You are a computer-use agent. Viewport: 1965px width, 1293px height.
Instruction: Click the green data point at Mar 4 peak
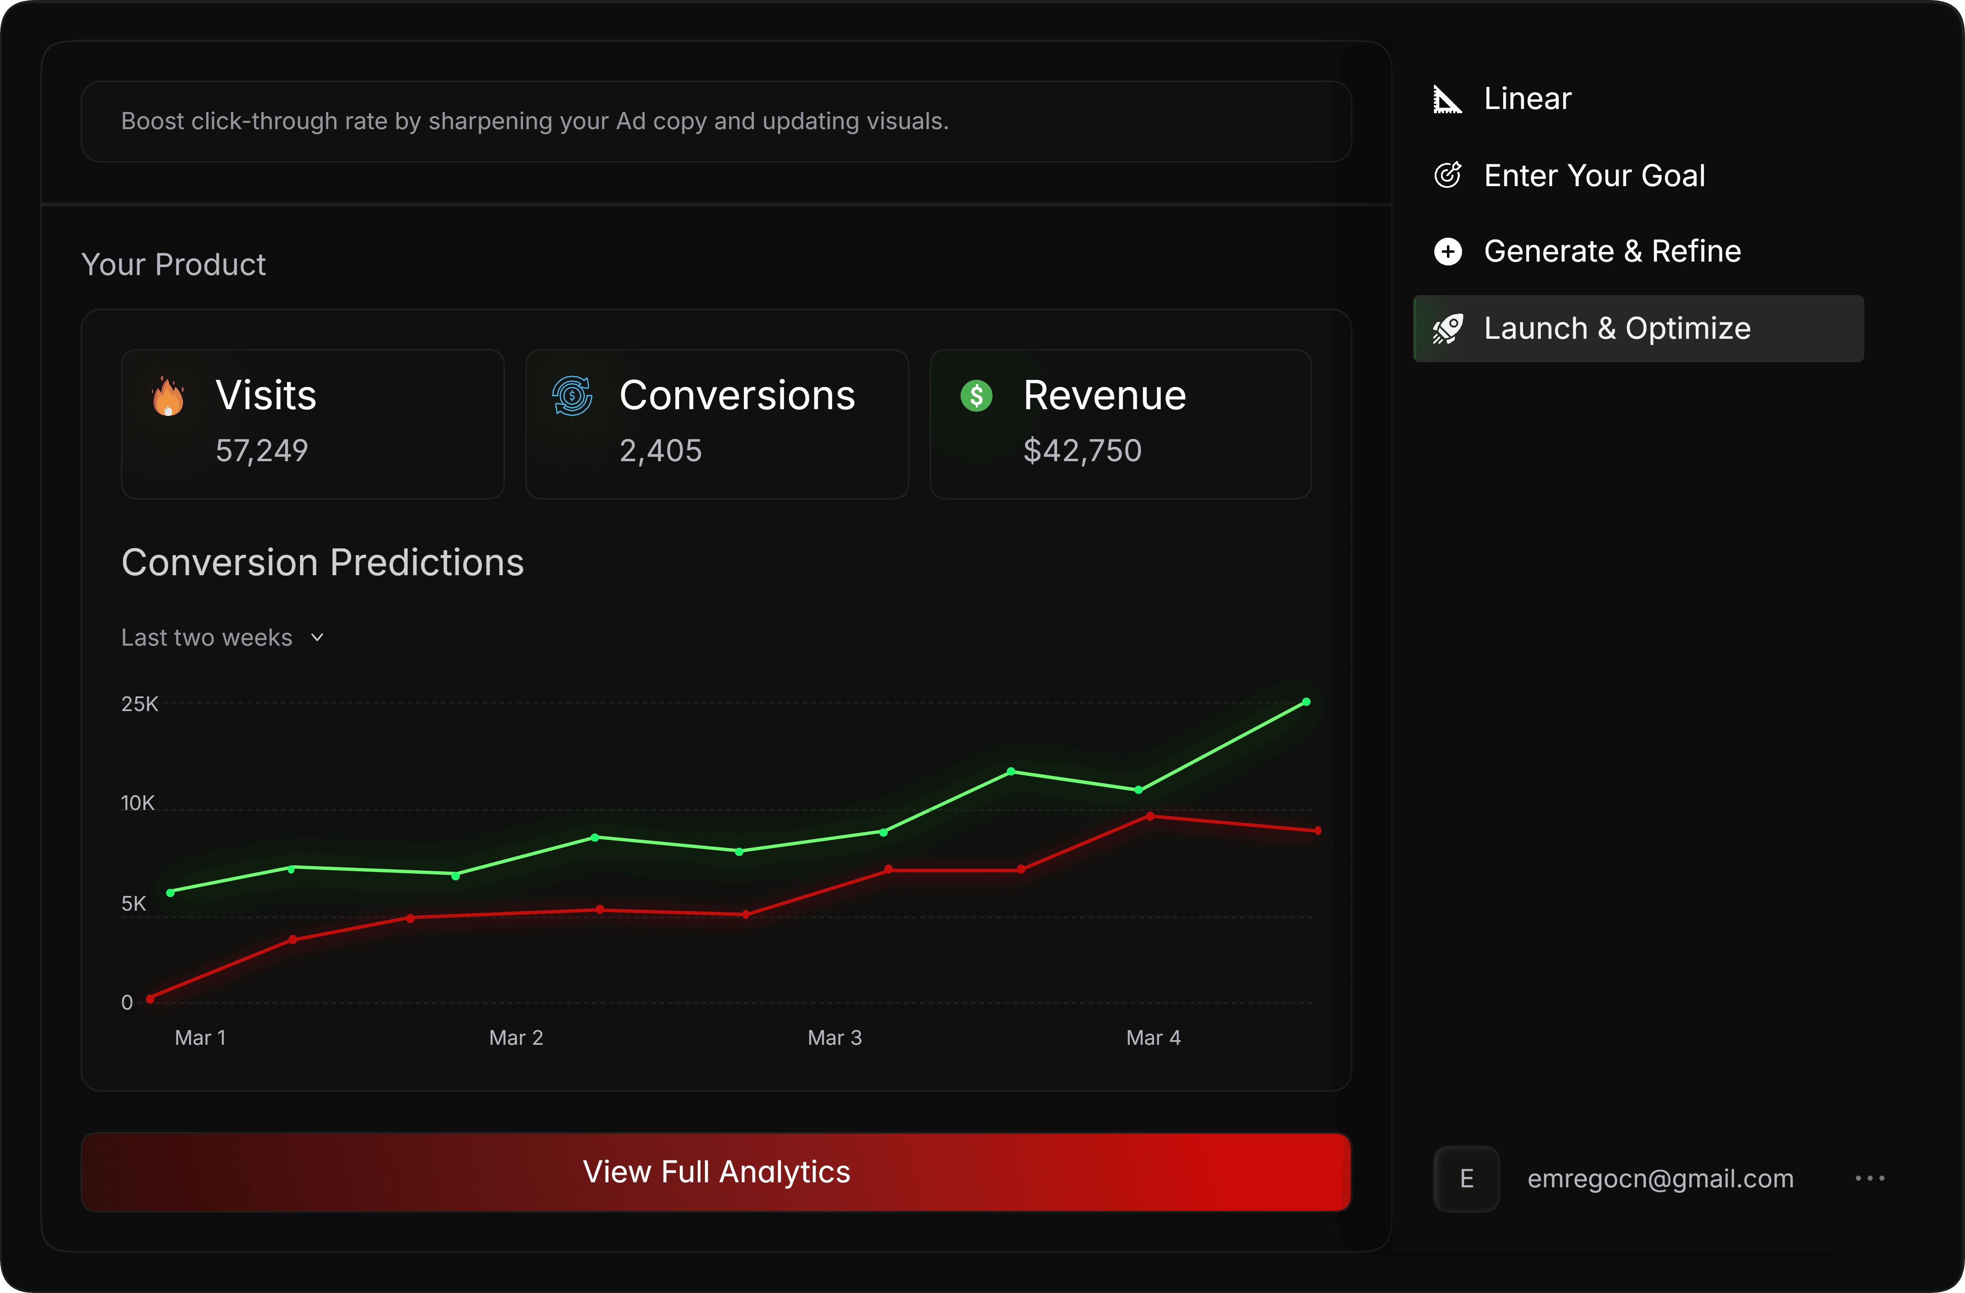1307,702
